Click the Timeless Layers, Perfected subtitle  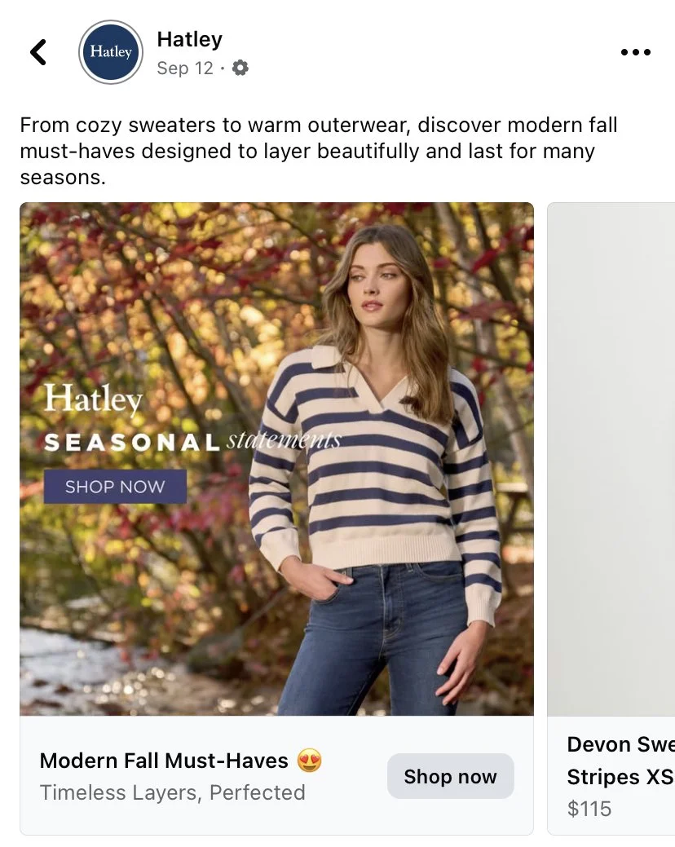[x=173, y=792]
